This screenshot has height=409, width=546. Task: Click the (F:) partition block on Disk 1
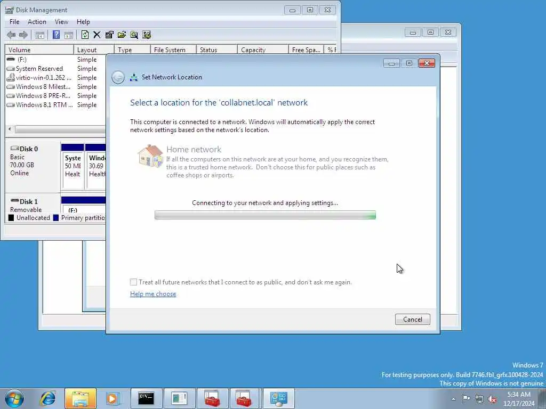click(83, 205)
